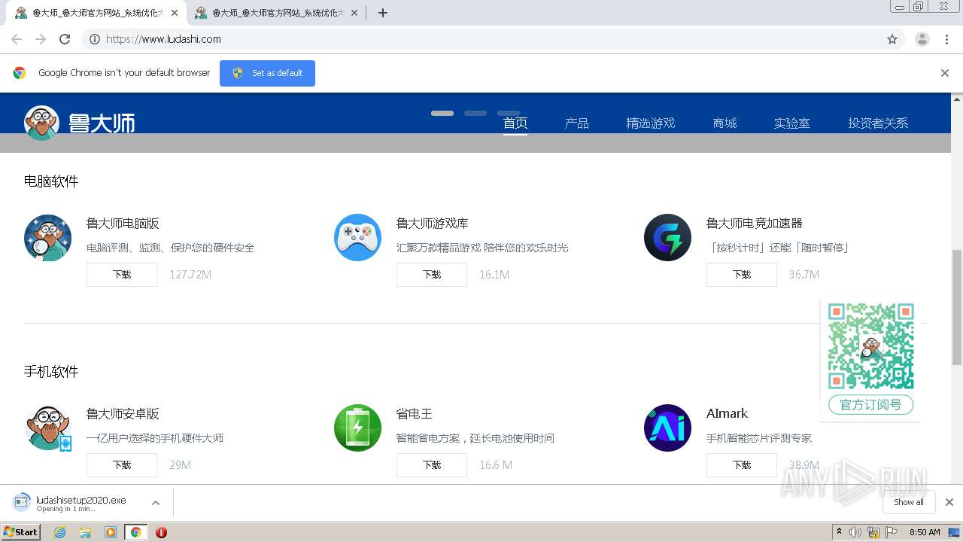The image size is (963, 542).
Task: Select the second carousel indicator
Action: coord(475,113)
